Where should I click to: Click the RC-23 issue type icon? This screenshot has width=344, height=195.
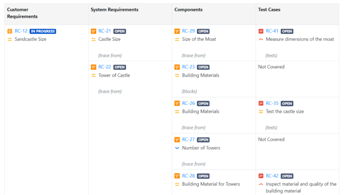click(177, 67)
